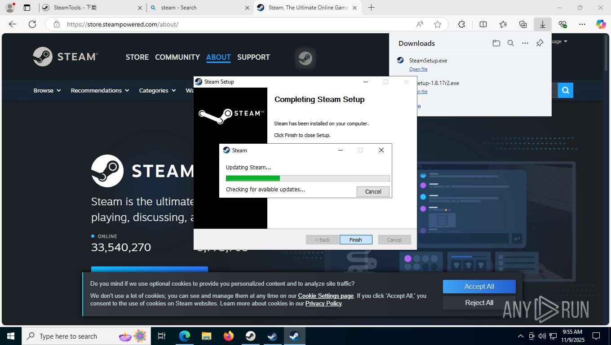Click Open file under SteamSetup.exe
This screenshot has width=611, height=345.
[x=418, y=69]
